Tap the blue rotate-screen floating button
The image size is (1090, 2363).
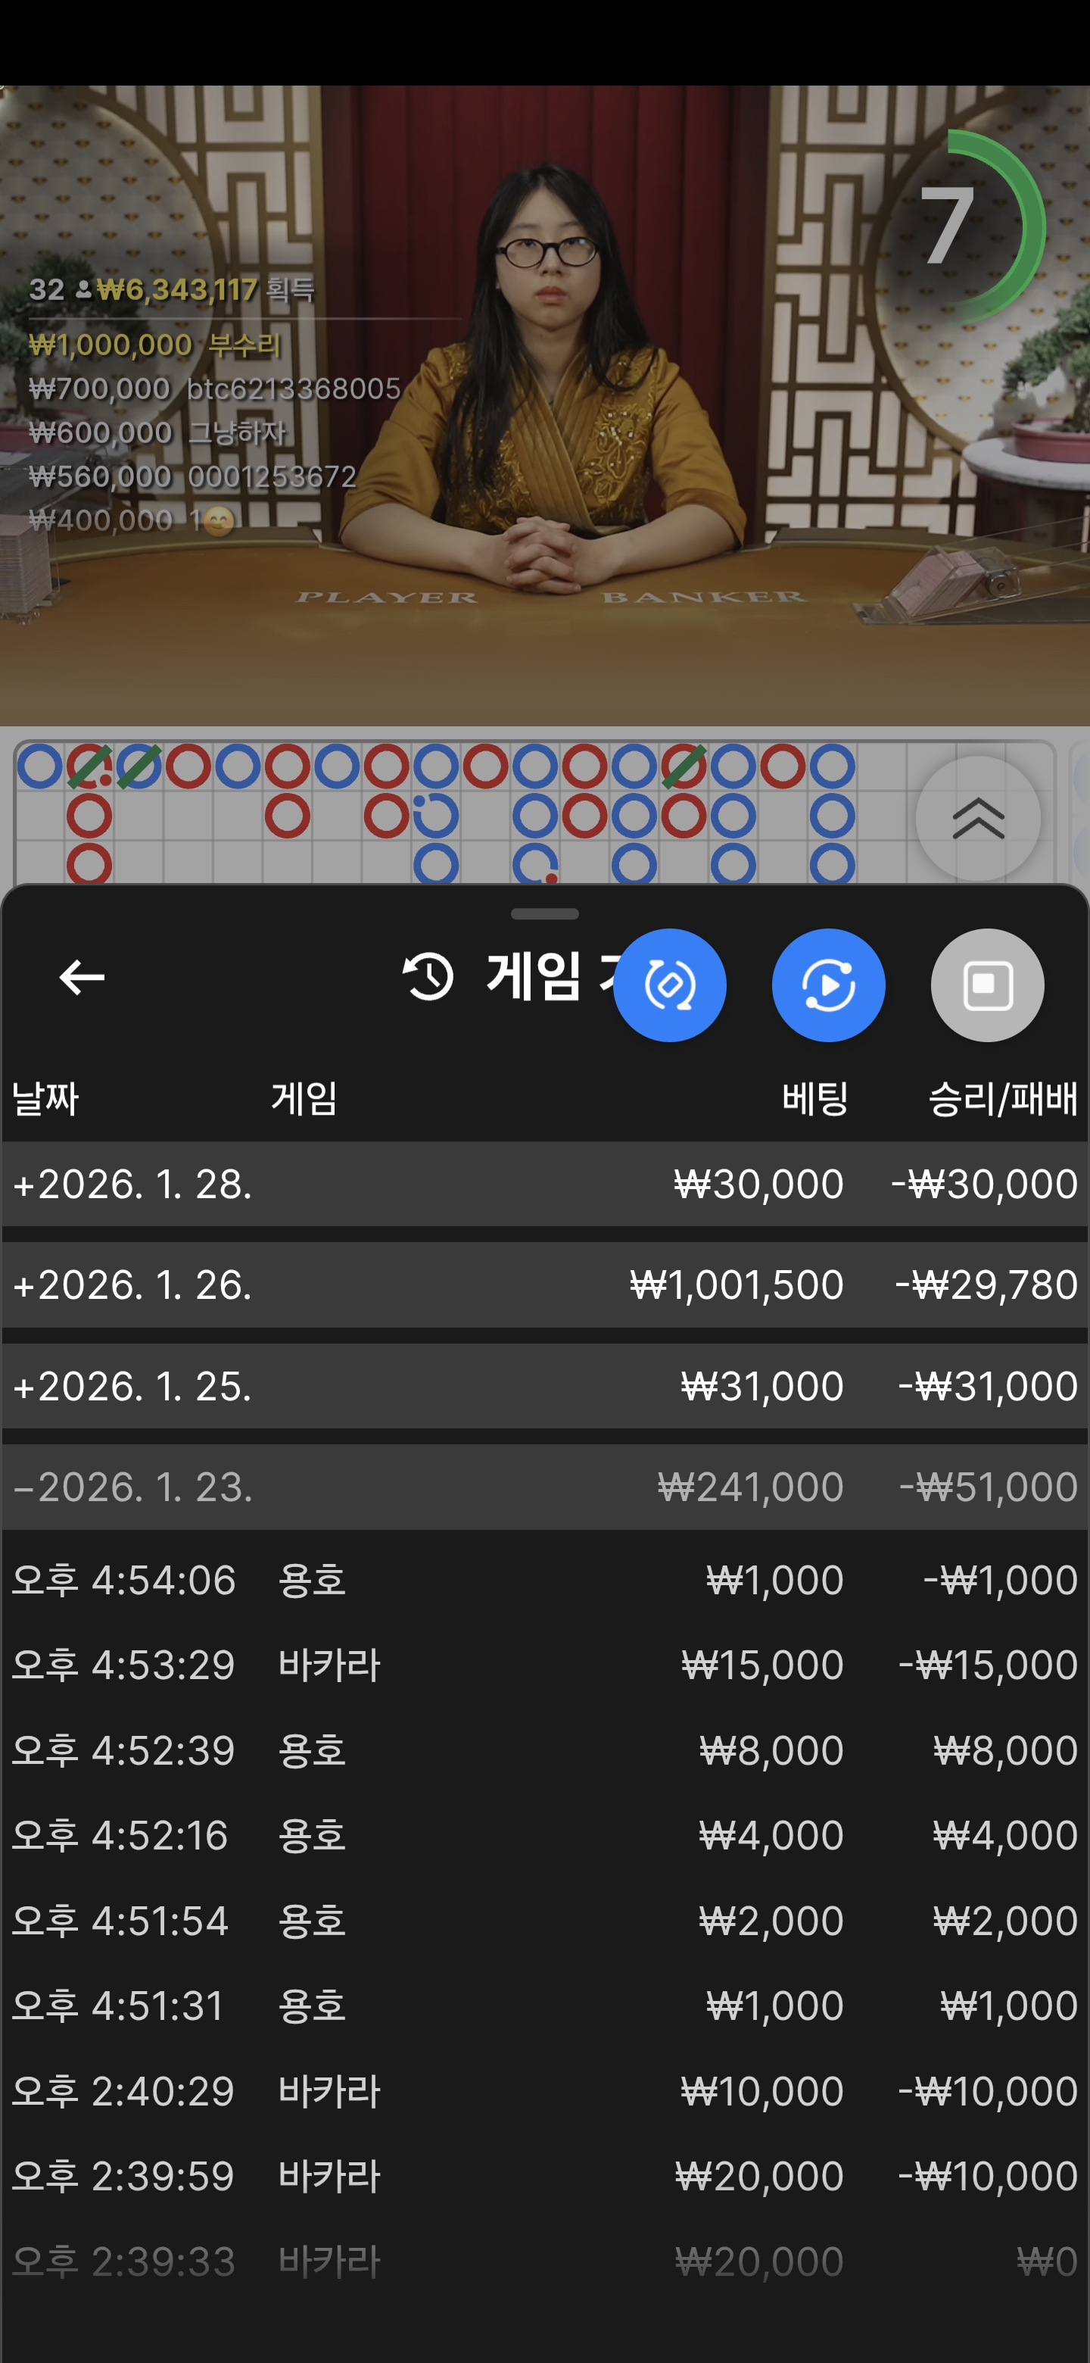(x=669, y=985)
